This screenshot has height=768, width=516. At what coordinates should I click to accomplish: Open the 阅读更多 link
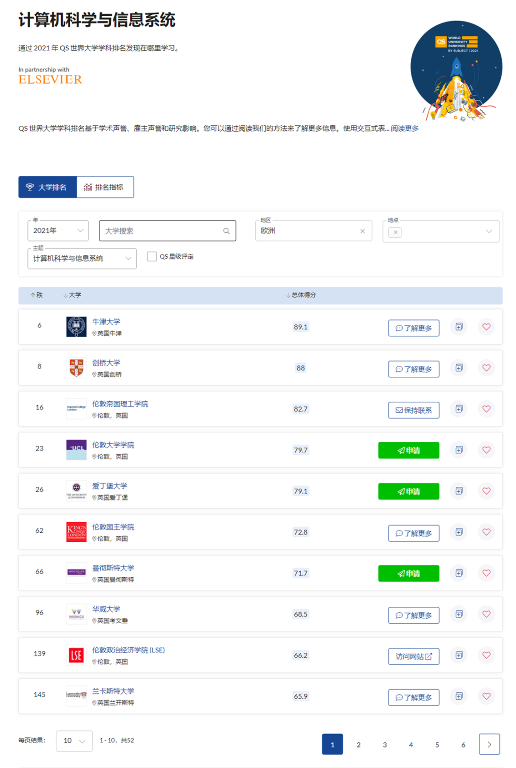coord(405,129)
